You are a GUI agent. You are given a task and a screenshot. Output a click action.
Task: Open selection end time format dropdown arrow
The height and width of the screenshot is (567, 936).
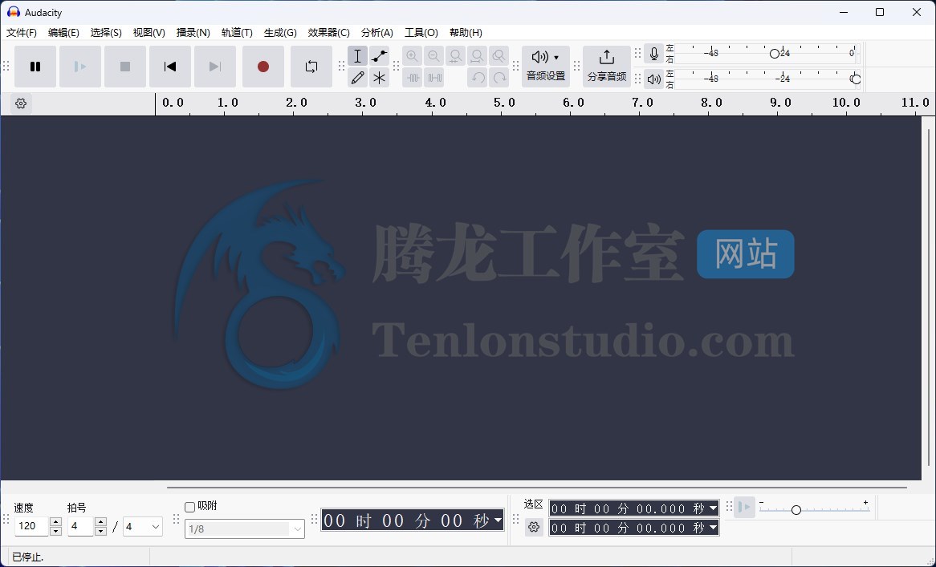713,528
